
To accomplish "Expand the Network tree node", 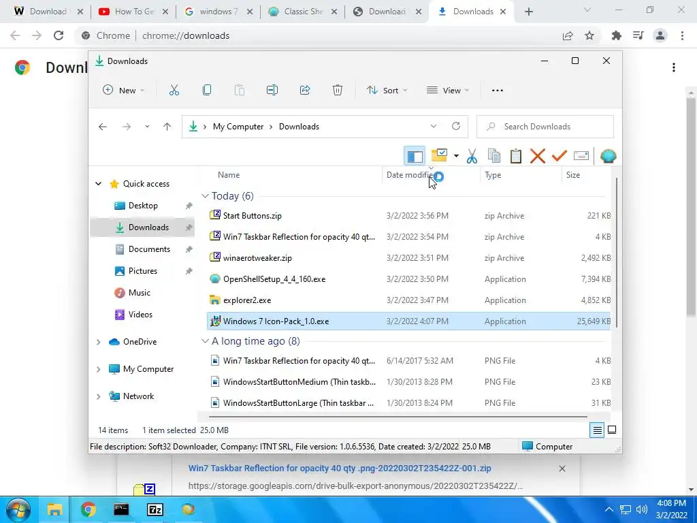I will pyautogui.click(x=99, y=396).
